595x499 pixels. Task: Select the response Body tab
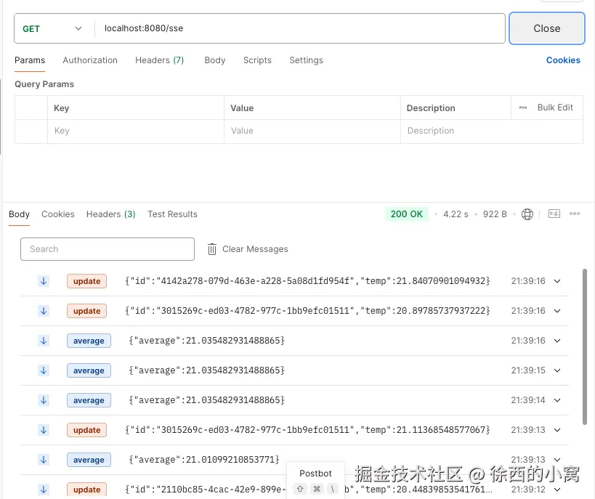[19, 214]
